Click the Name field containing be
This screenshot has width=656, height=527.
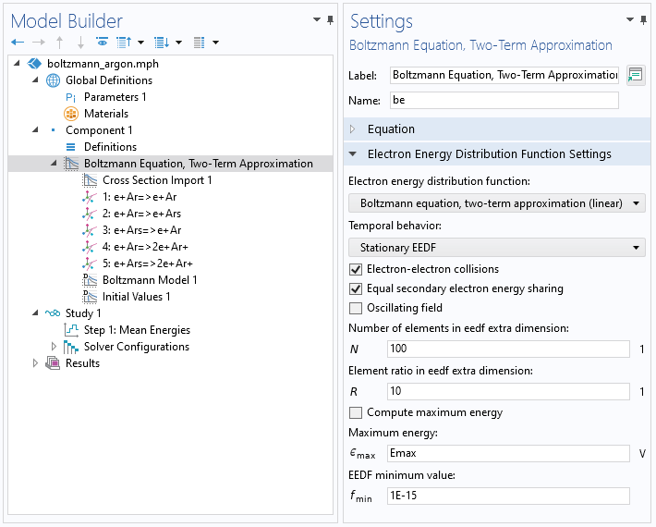click(504, 101)
